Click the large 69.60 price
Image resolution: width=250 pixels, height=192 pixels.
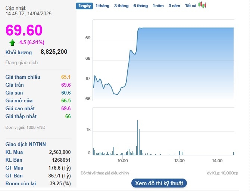[x=24, y=30]
